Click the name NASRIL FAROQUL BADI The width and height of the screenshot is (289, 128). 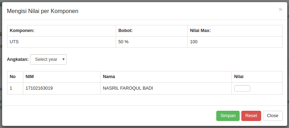(x=128, y=88)
